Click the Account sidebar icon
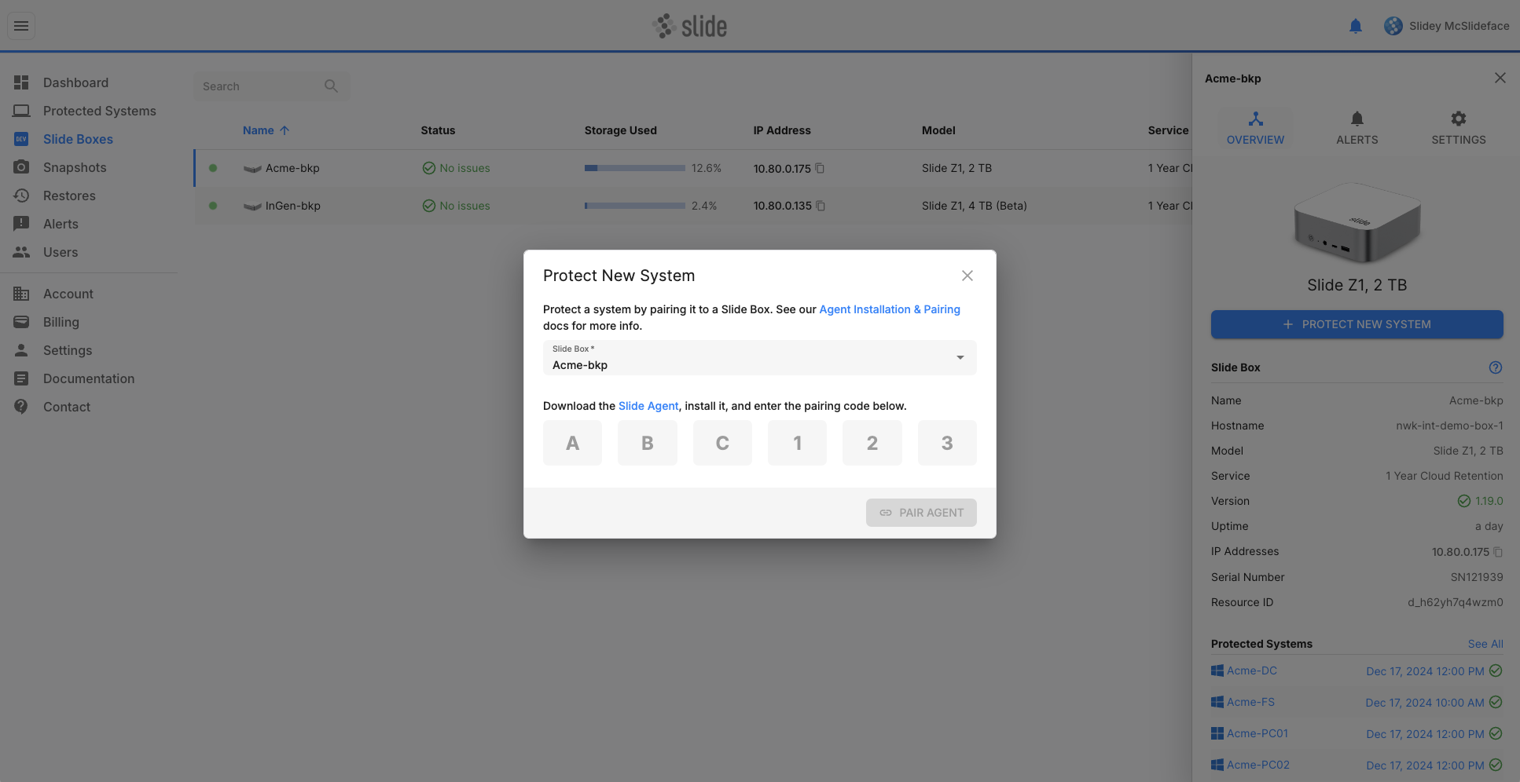Image resolution: width=1520 pixels, height=782 pixels. (x=21, y=294)
